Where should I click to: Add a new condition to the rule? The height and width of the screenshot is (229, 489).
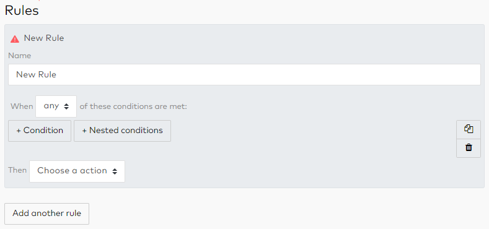40,131
